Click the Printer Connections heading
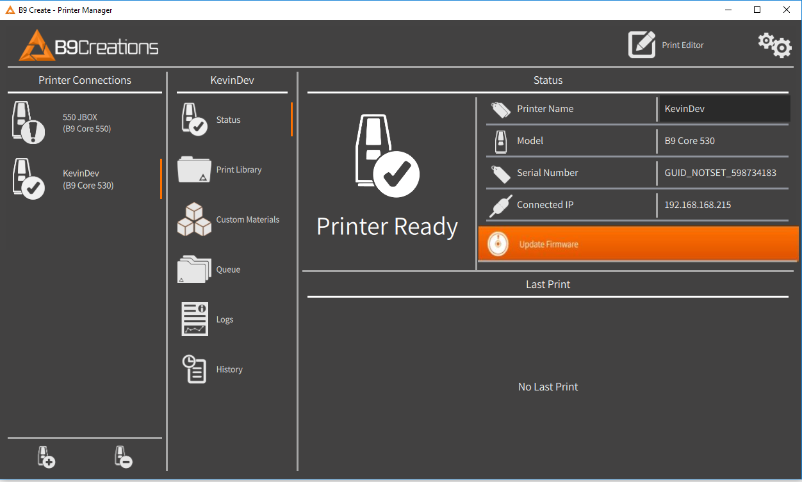The height and width of the screenshot is (482, 802). pos(85,80)
